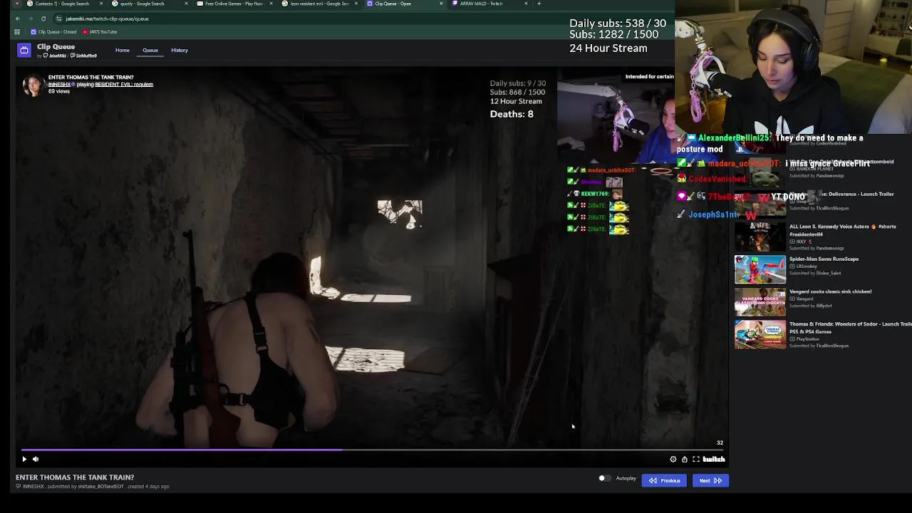Go forward with the browser forward arrow
Viewport: 912px width, 513px height.
[x=31, y=19]
